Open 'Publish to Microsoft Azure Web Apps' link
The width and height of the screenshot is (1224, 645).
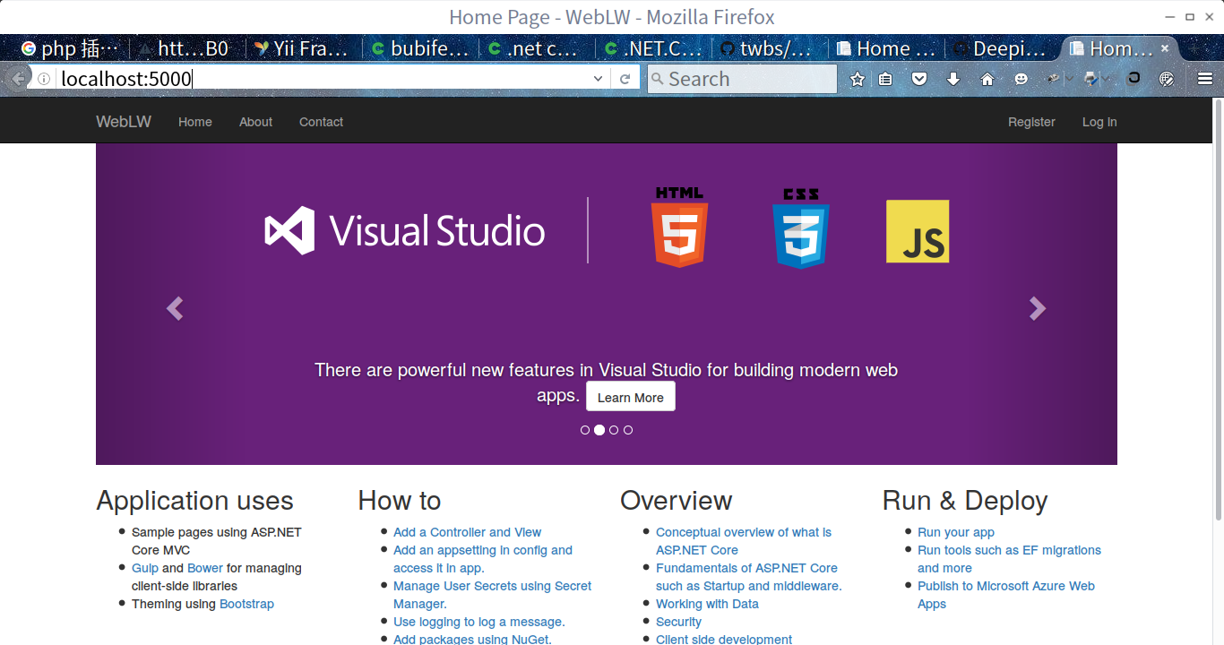coord(1006,595)
